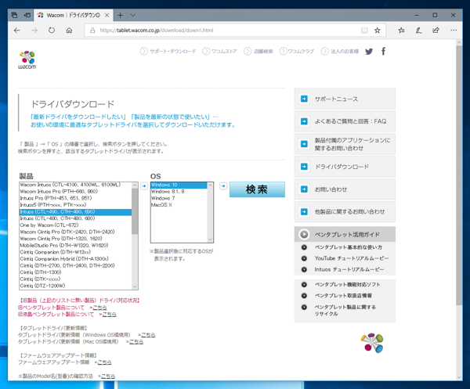The height and width of the screenshot is (389, 470).
Task: Open サポート・ダウンロード in top navigation
Action: tap(168, 51)
